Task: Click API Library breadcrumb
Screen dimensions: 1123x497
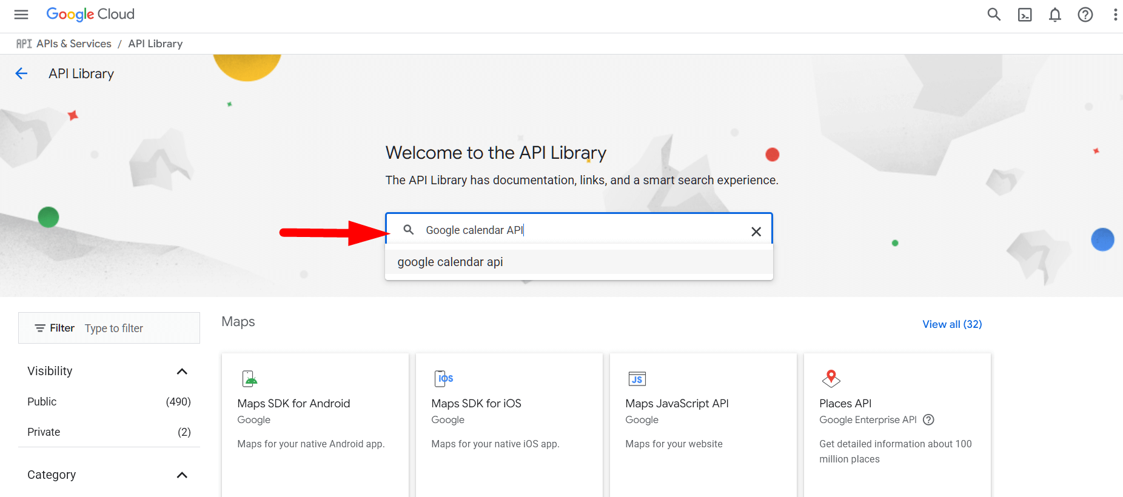Action: point(155,44)
